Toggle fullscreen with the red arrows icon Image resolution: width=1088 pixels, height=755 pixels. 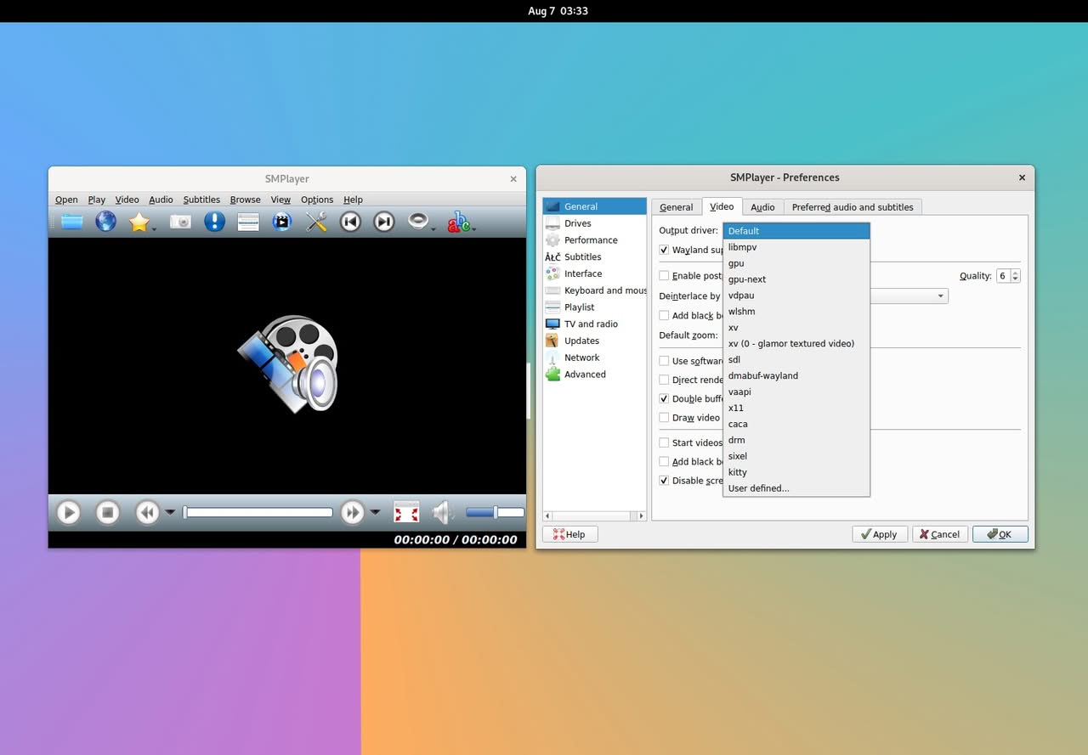coord(406,512)
